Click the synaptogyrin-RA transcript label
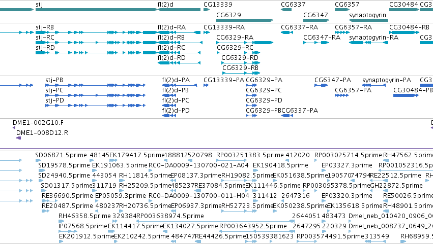The image size is (433, 244). pos(373,38)
